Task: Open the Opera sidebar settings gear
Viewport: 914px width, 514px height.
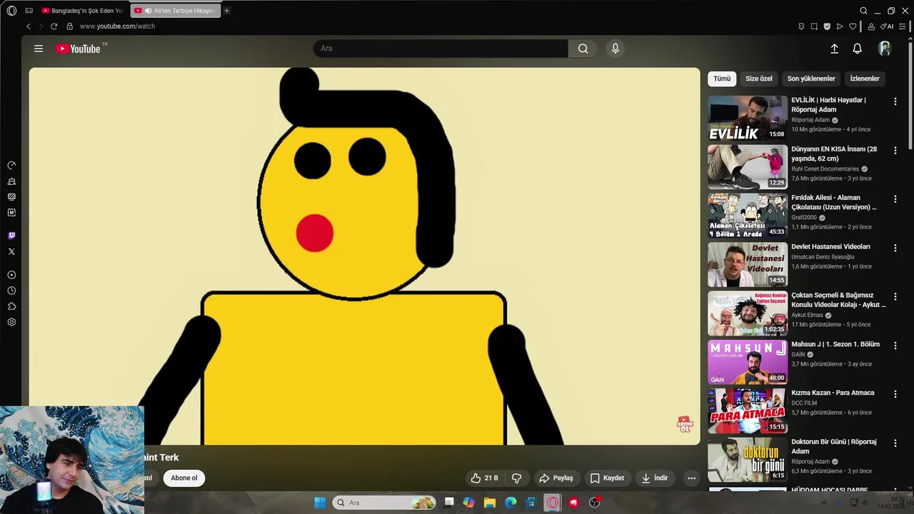Action: 11,322
